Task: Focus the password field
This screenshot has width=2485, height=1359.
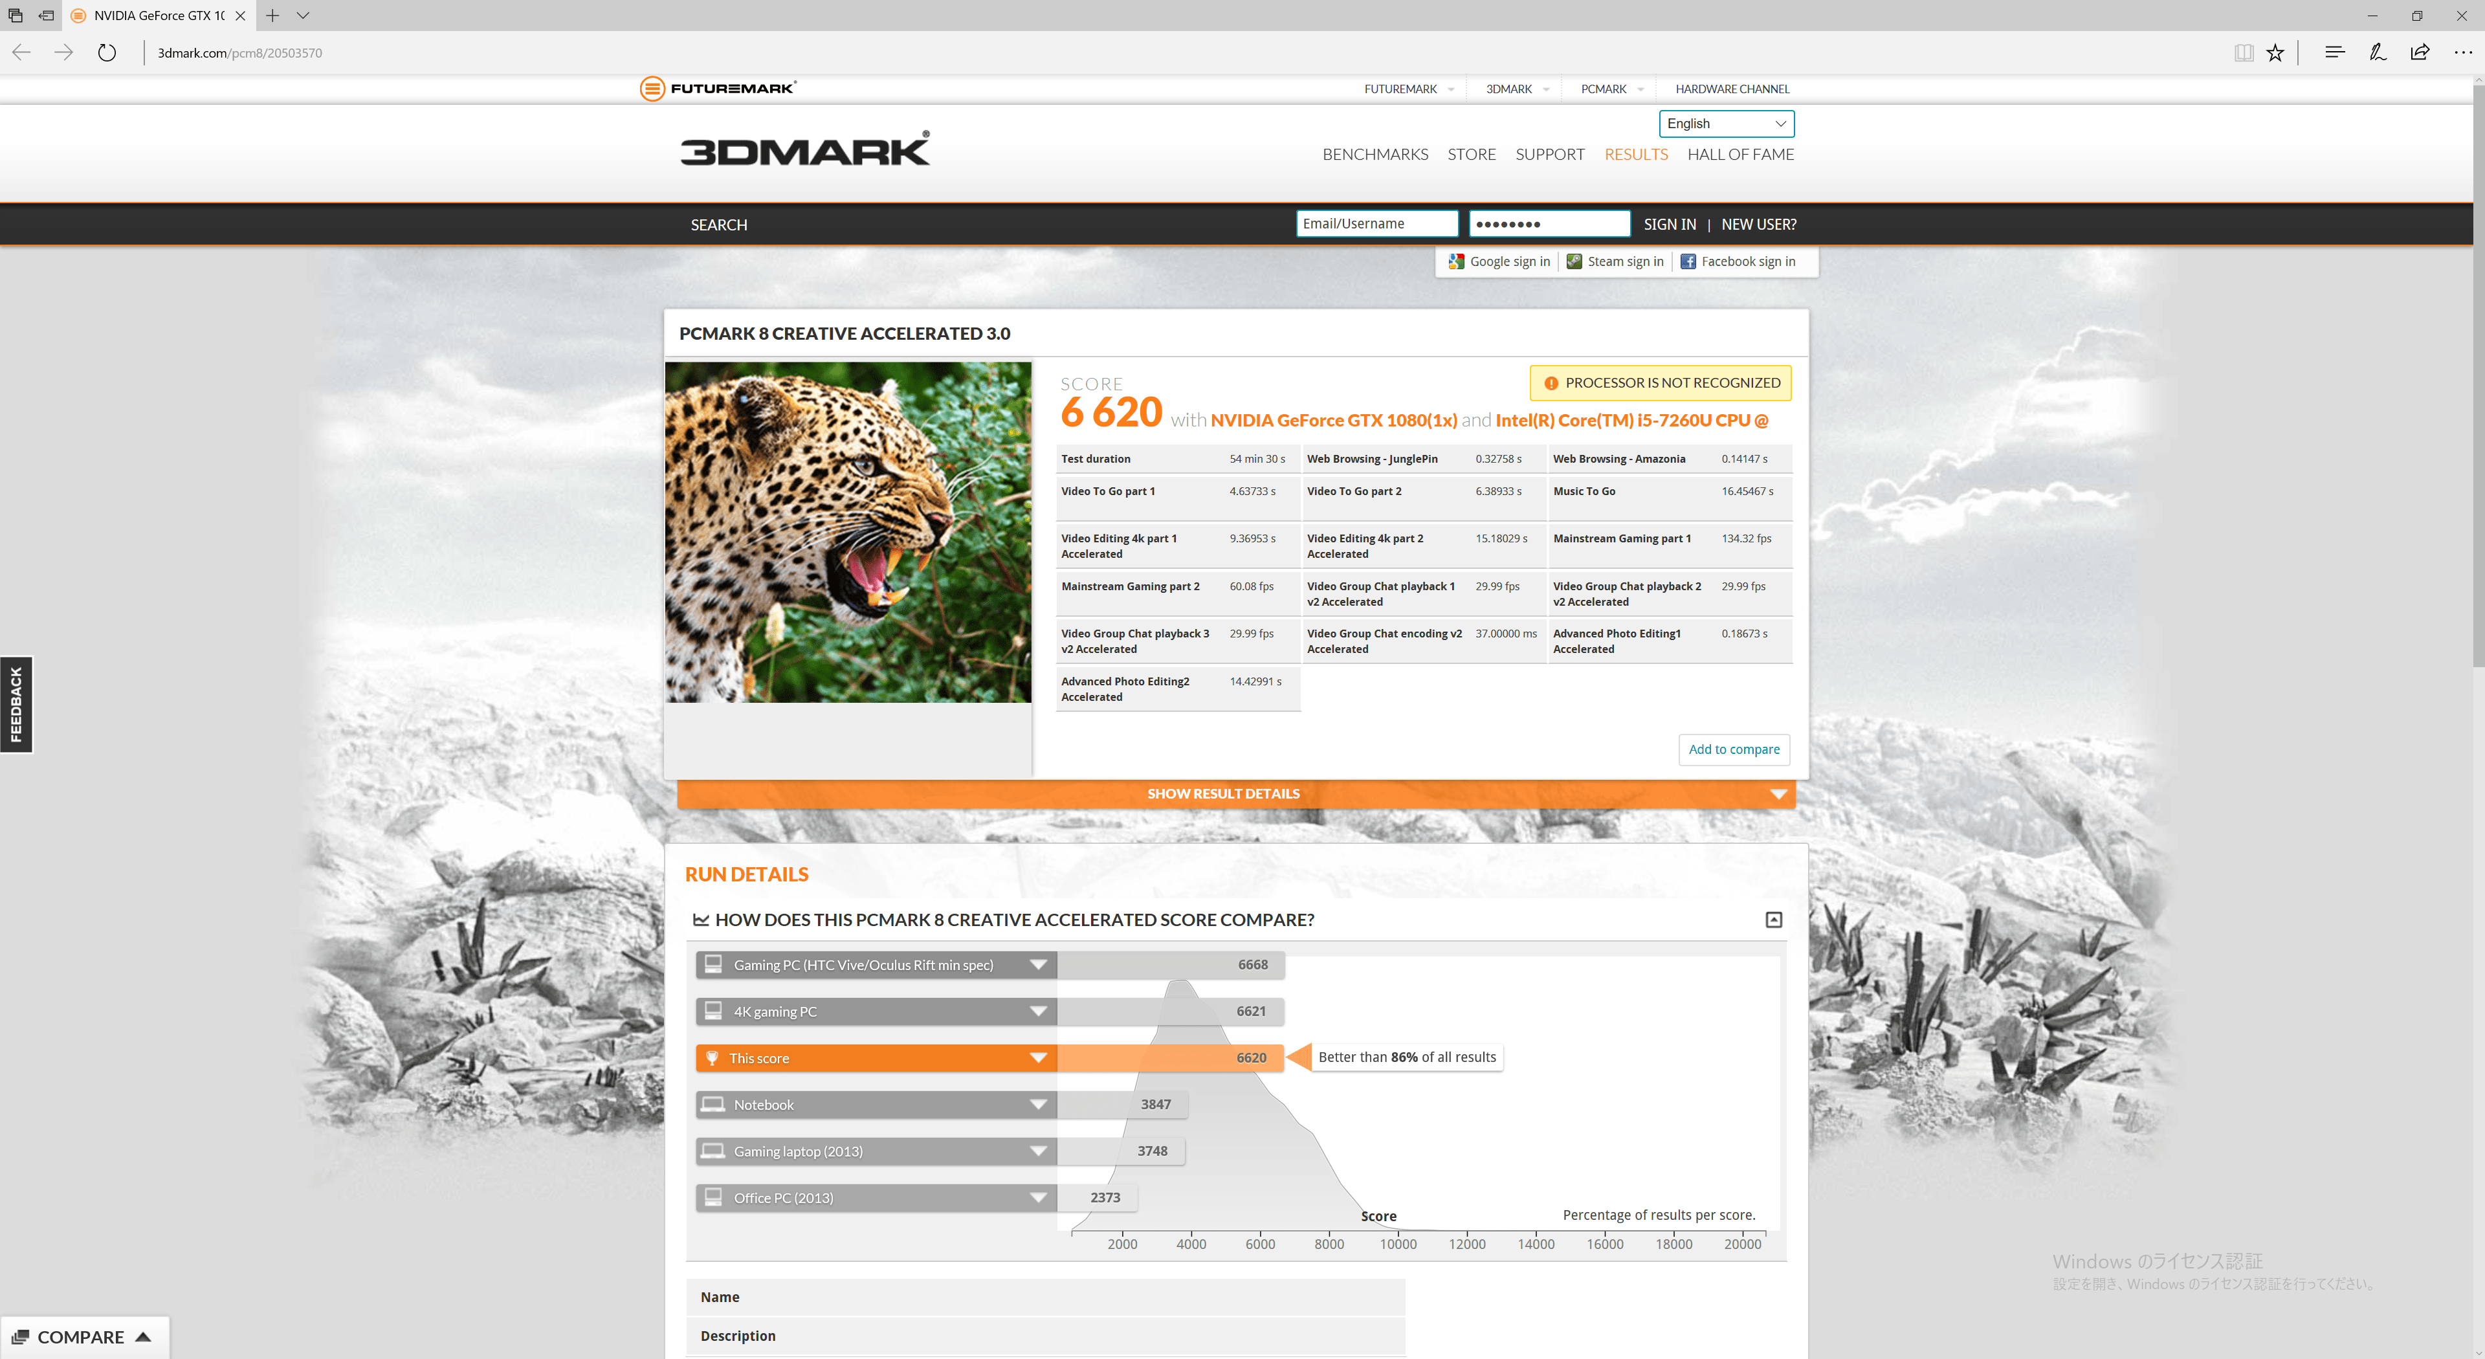Action: click(1549, 224)
